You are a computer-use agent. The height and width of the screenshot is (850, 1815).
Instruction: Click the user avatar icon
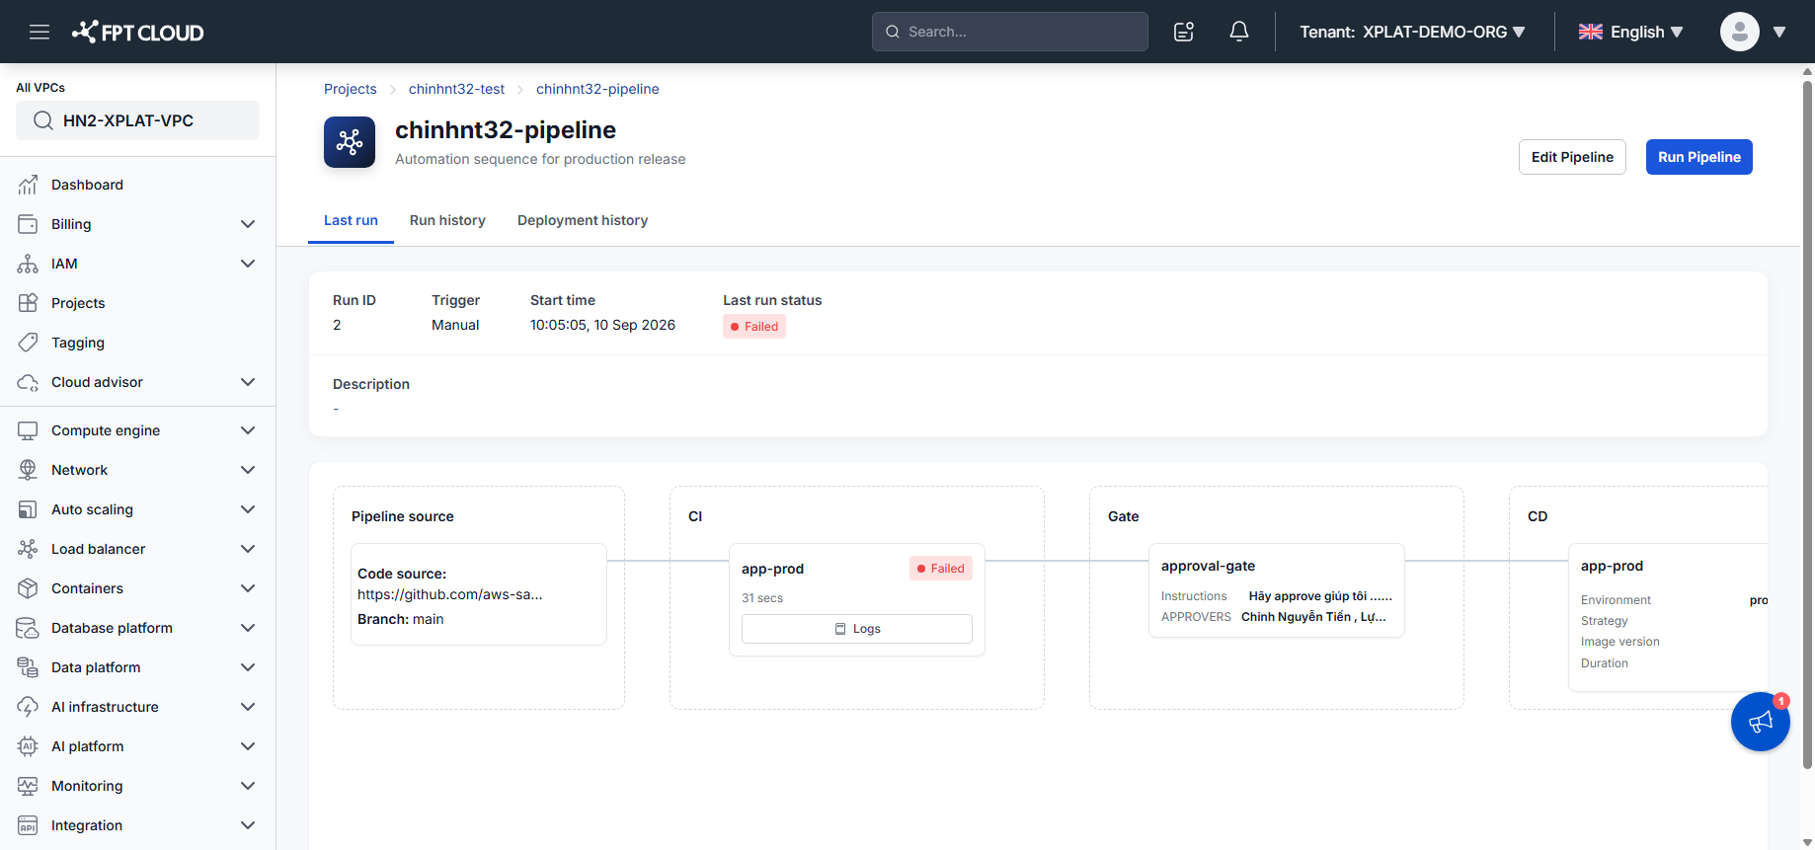click(x=1740, y=32)
